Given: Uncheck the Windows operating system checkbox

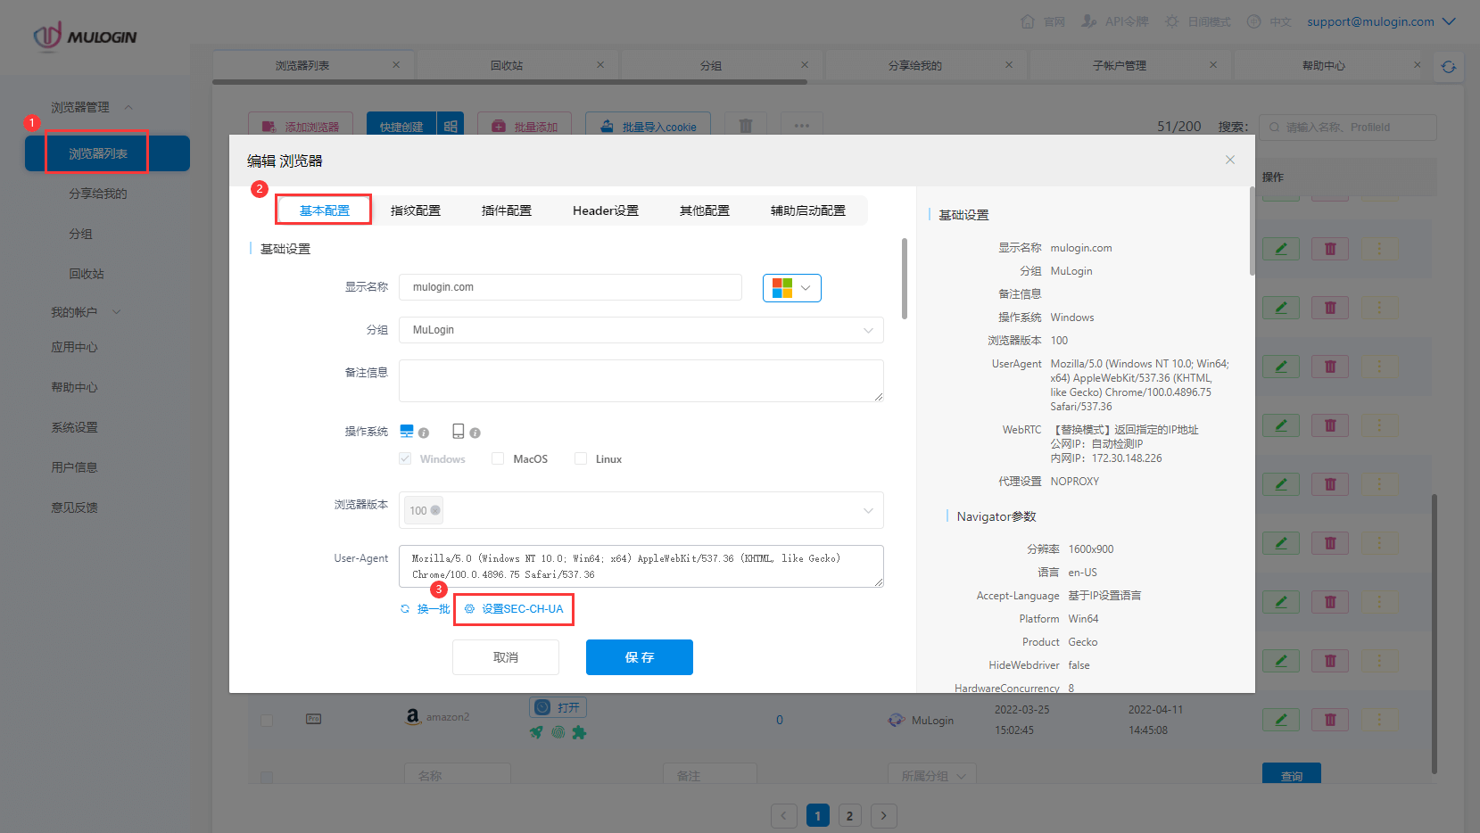Looking at the screenshot, I should tap(404, 458).
